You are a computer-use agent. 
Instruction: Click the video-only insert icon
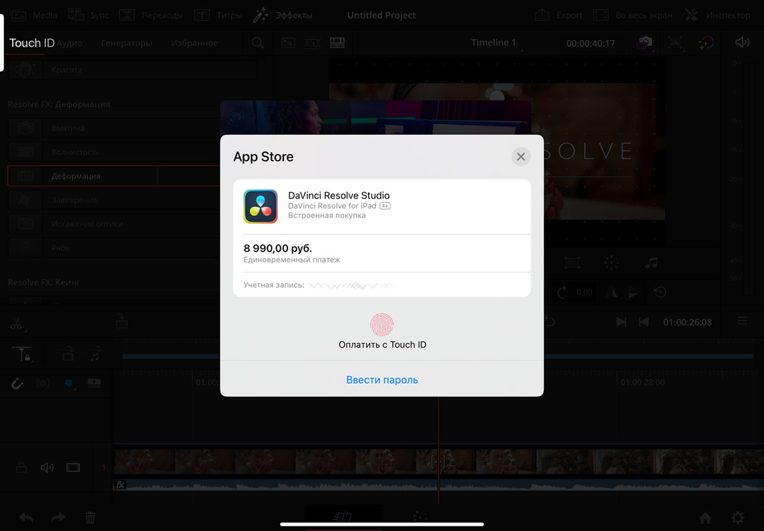[x=67, y=353]
